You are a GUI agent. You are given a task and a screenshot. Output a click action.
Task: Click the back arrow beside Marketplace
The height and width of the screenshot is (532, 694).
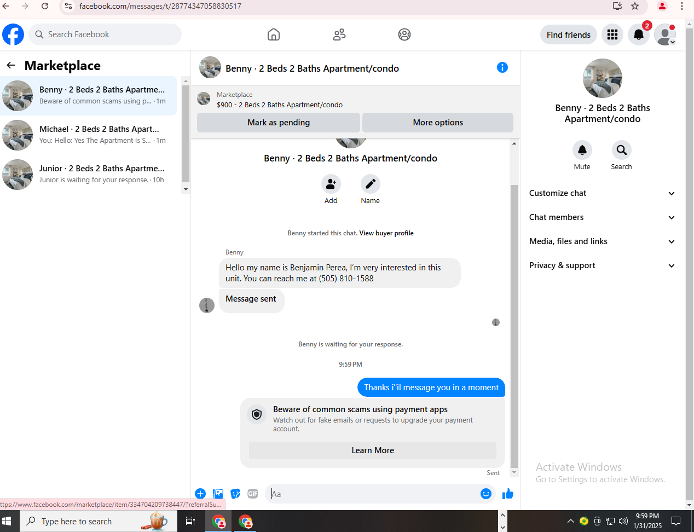(x=11, y=66)
